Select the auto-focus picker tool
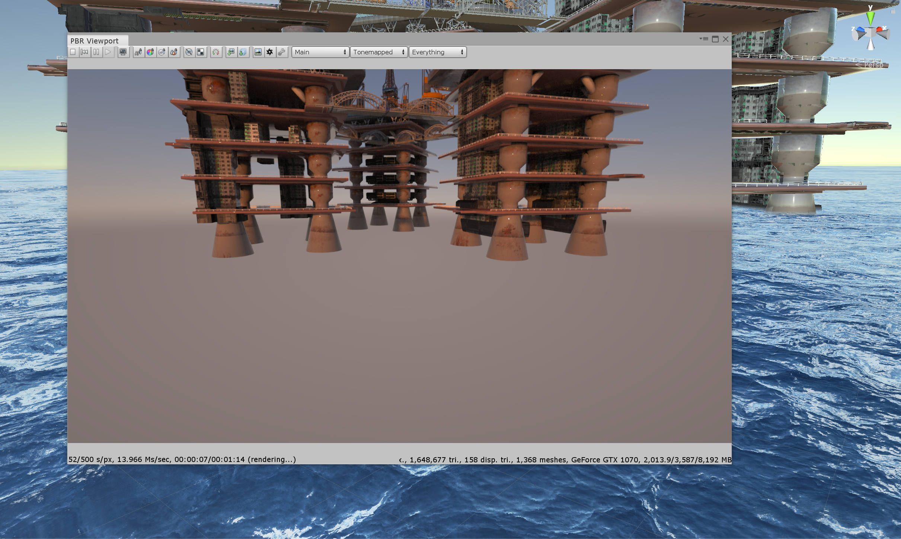The image size is (901, 539). click(x=138, y=52)
